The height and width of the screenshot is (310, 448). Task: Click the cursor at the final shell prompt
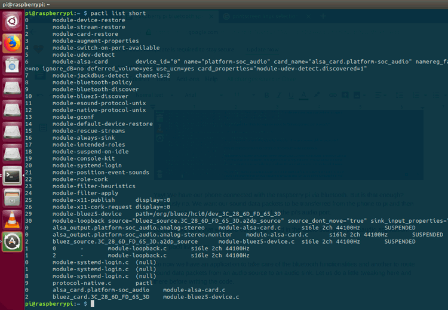tap(92, 303)
